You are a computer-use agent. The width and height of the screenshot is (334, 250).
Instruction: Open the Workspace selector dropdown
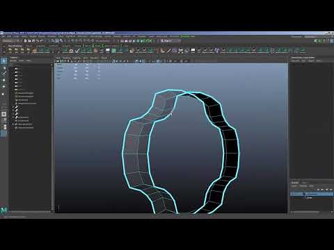coord(311,37)
